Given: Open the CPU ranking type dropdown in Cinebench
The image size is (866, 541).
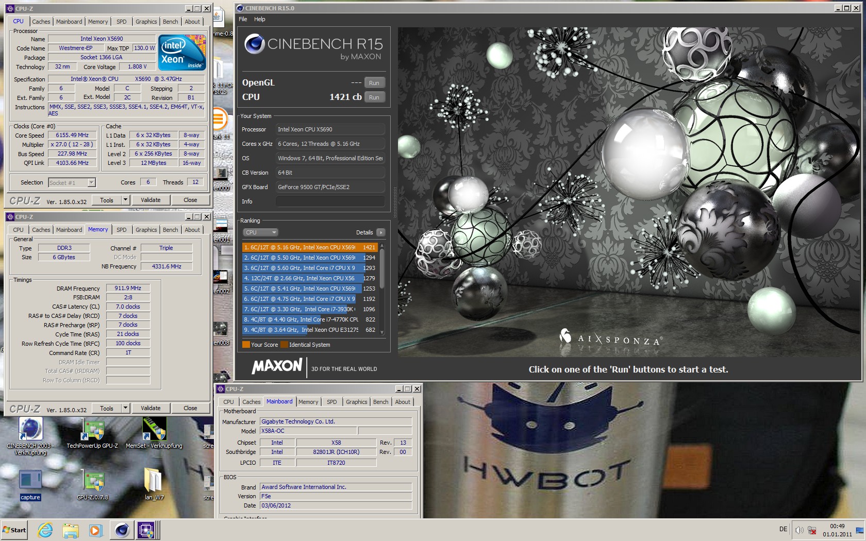Looking at the screenshot, I should click(x=260, y=232).
